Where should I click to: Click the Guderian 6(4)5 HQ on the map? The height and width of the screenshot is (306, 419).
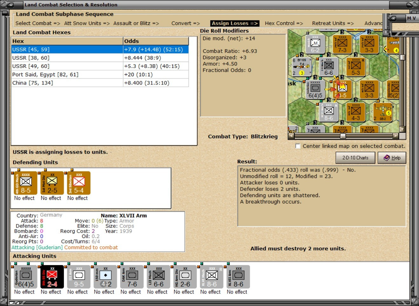click(x=315, y=89)
